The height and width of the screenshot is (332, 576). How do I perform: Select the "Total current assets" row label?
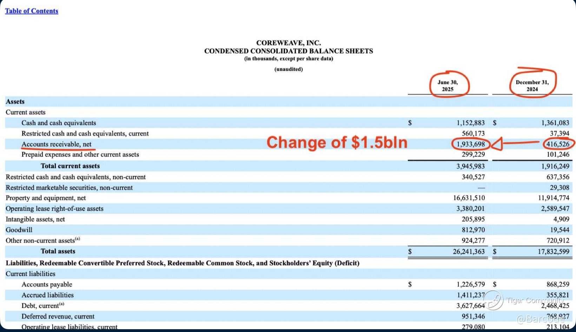point(70,166)
